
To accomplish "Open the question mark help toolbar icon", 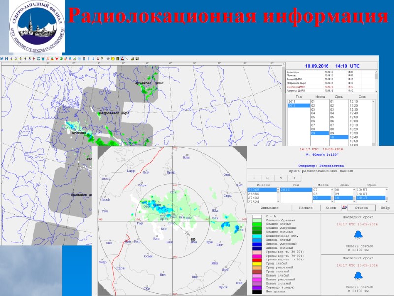I will pos(102,59).
